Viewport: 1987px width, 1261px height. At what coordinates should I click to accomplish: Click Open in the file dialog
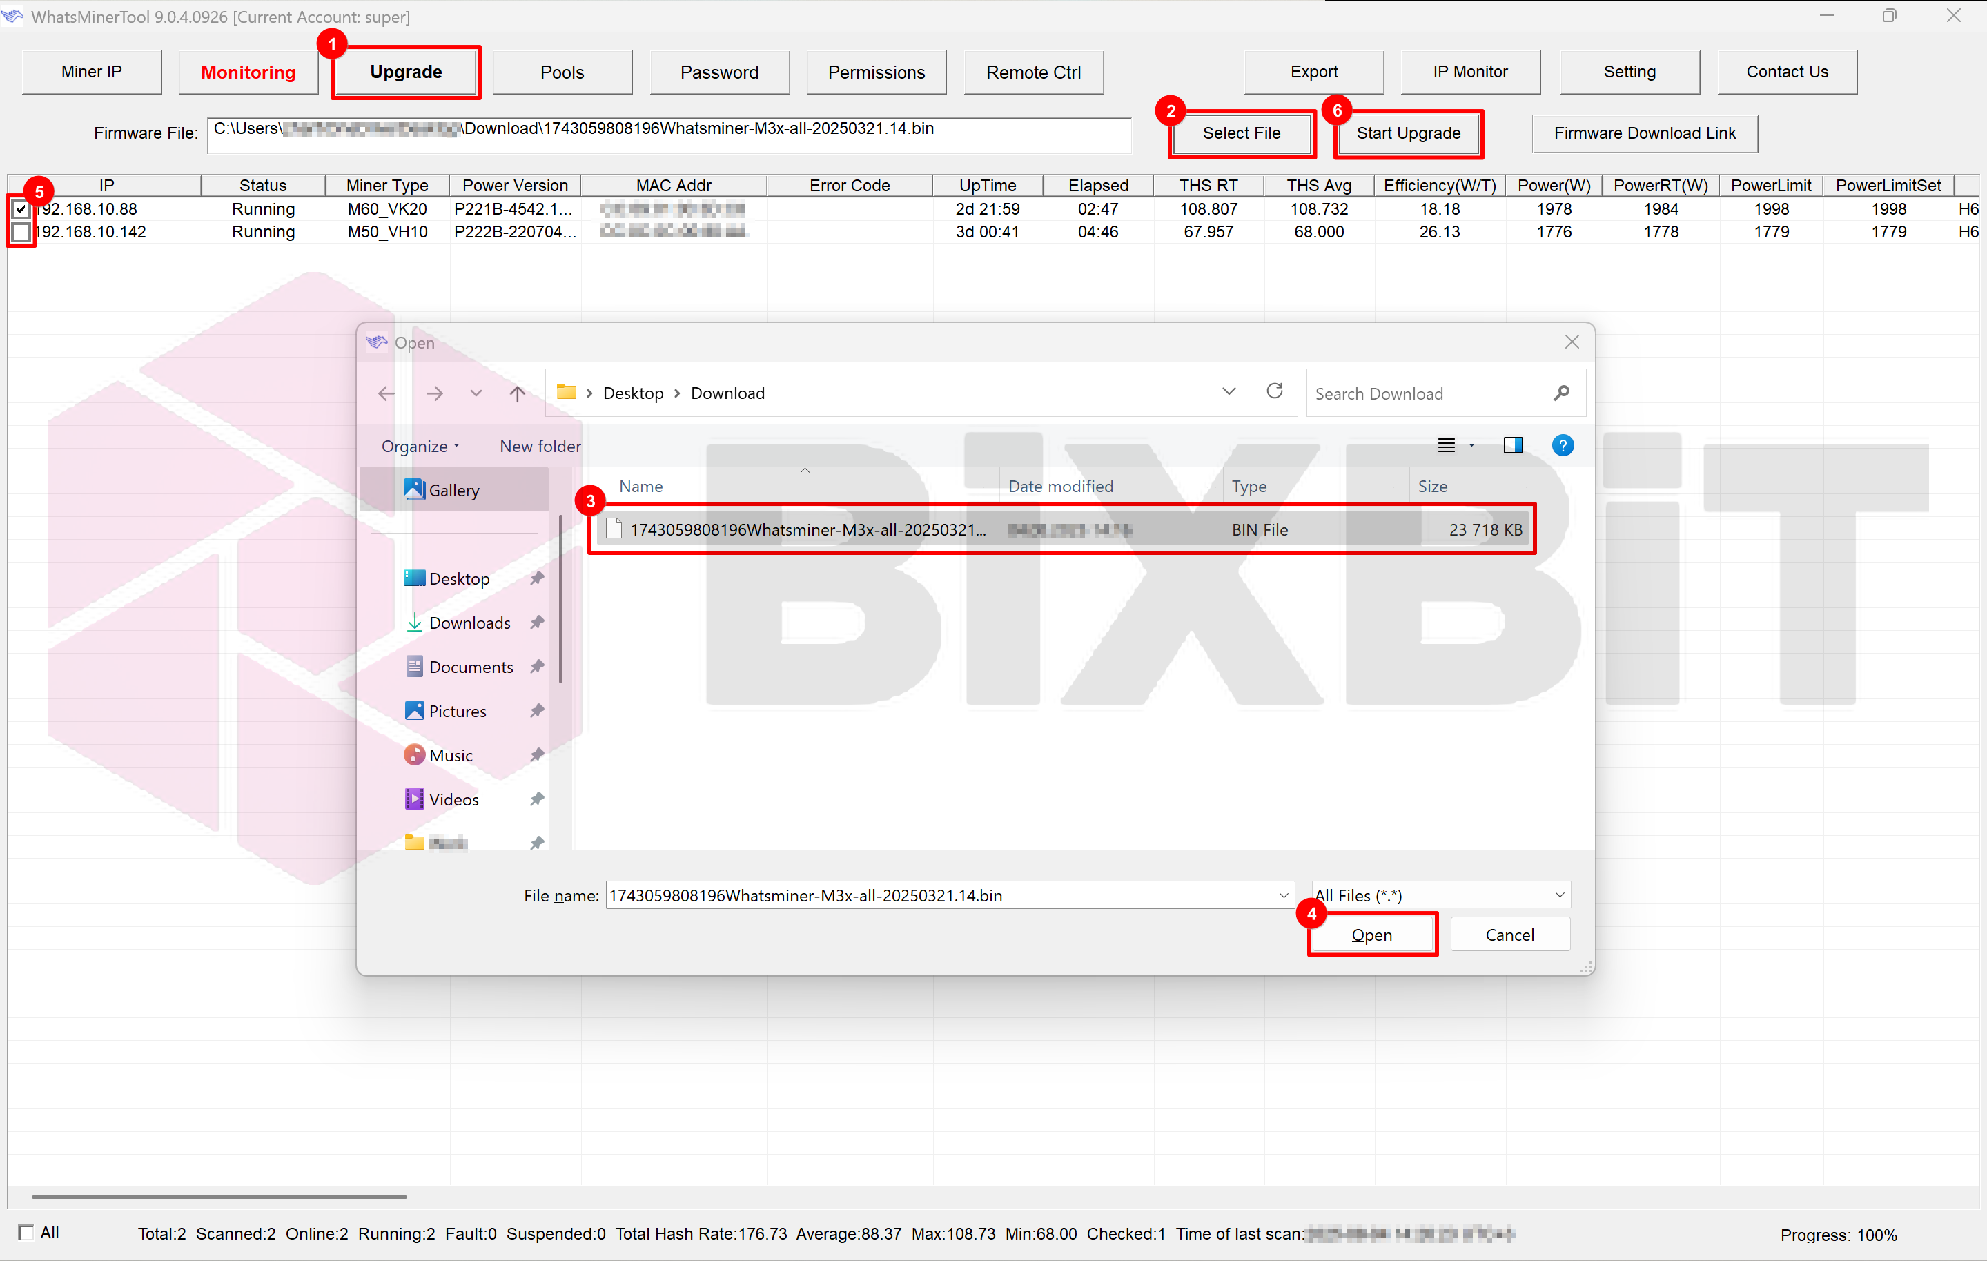point(1372,935)
